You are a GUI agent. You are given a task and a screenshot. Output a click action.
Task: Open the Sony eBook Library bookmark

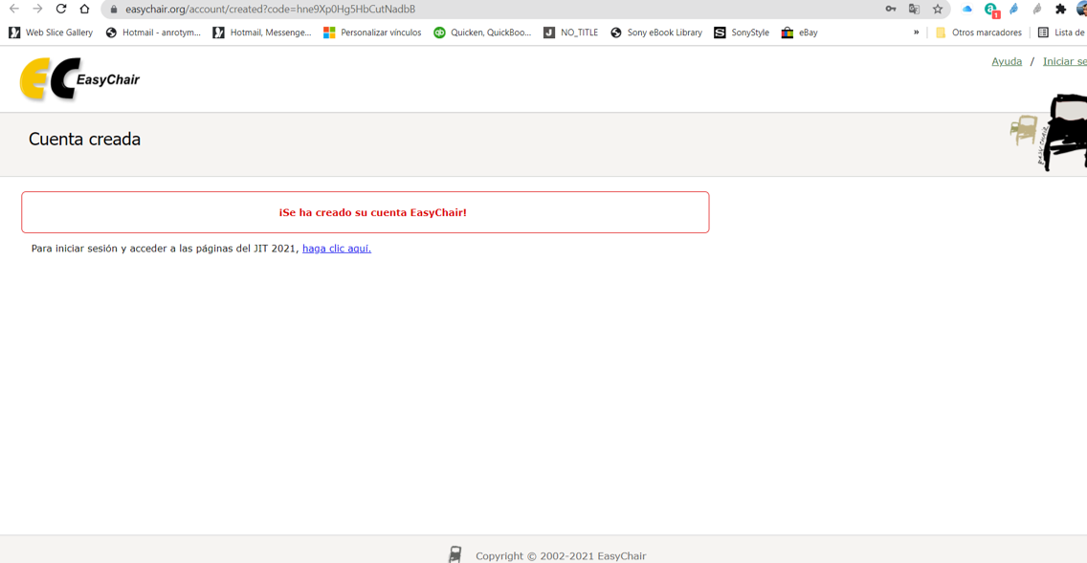pyautogui.click(x=656, y=32)
